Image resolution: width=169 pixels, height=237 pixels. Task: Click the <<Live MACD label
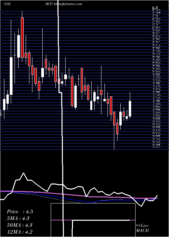tap(142, 228)
